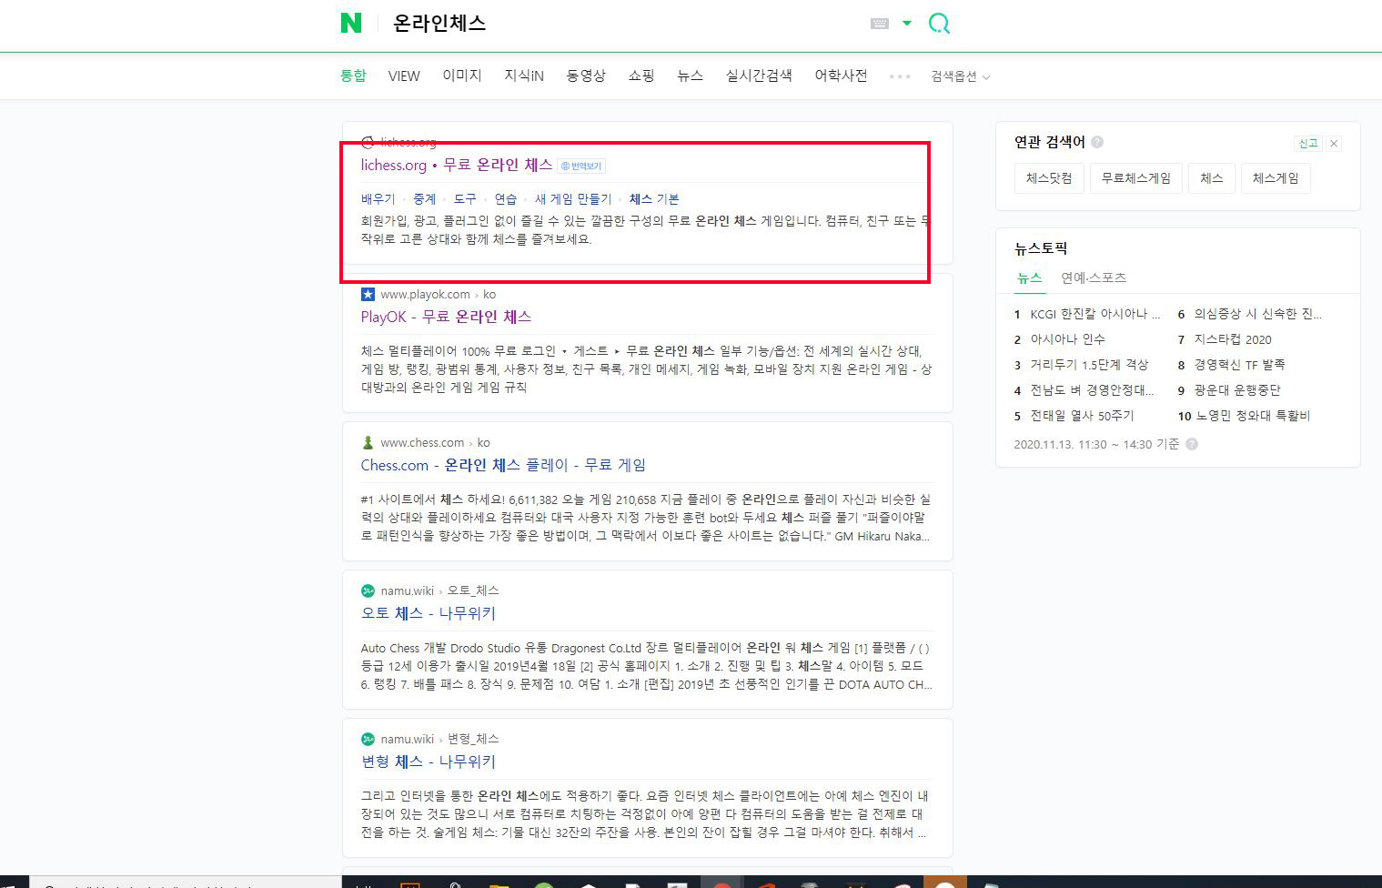Go to the 쇼핑 tab
Image resolution: width=1382 pixels, height=888 pixels.
pos(641,76)
